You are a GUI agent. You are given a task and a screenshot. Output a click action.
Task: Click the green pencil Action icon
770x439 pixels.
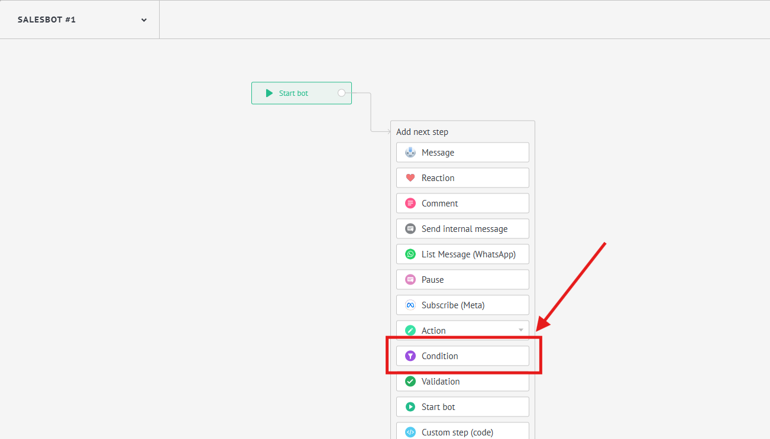(x=410, y=331)
